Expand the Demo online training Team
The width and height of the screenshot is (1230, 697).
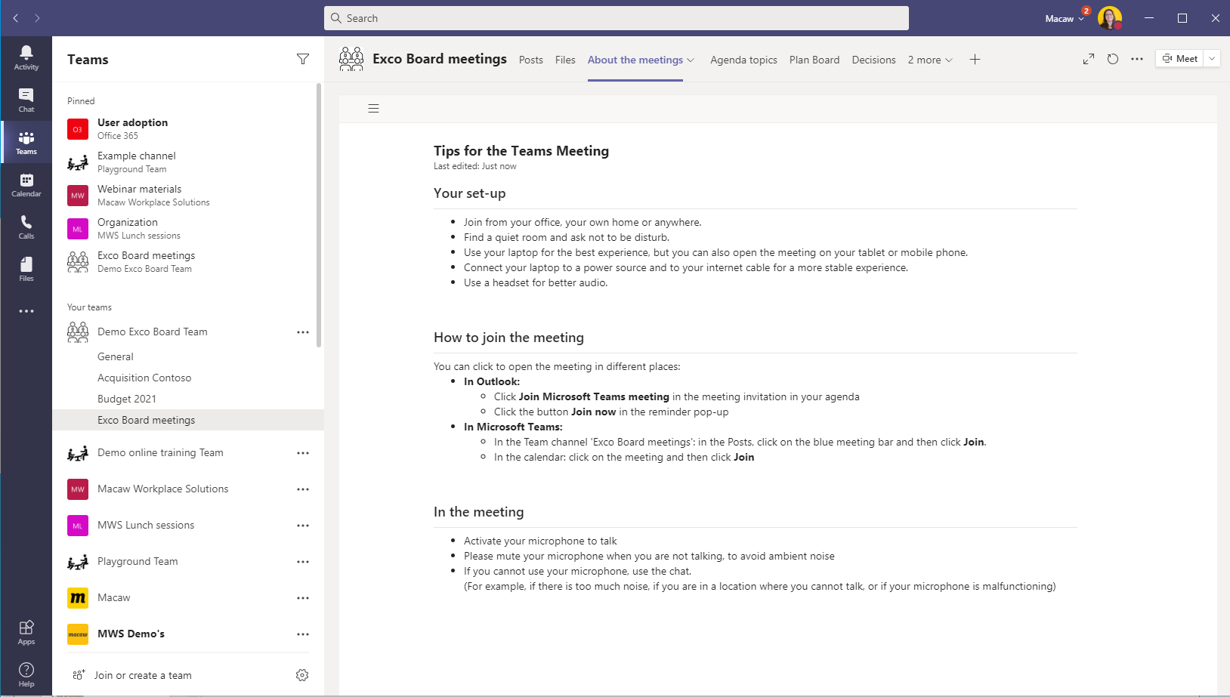160,452
